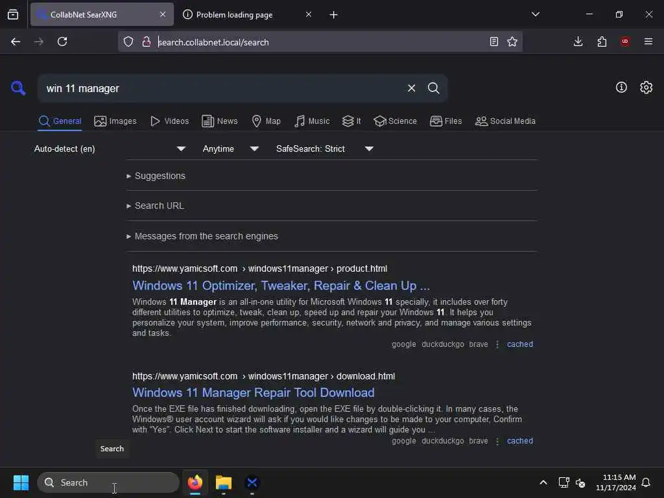Open options dots on download.html result
Viewport: 664px width, 498px height.
pyautogui.click(x=497, y=441)
